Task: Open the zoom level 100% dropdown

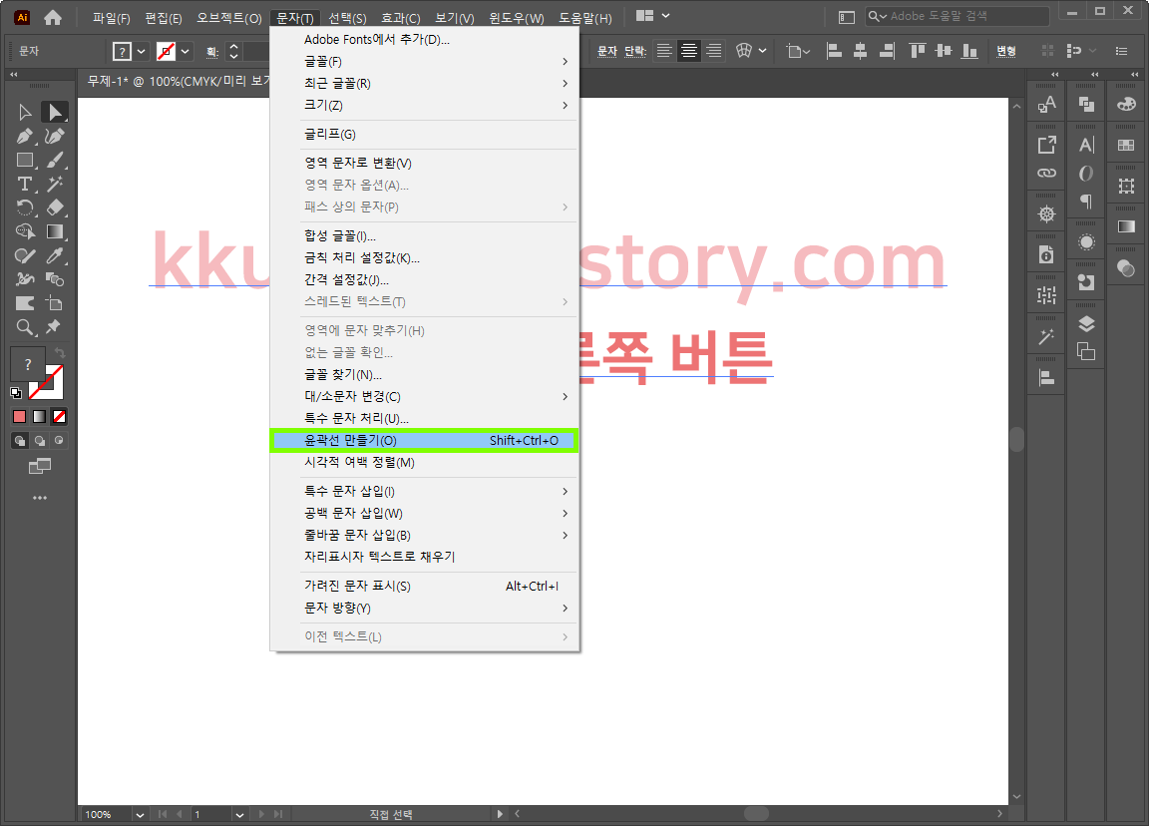Action: tap(140, 814)
